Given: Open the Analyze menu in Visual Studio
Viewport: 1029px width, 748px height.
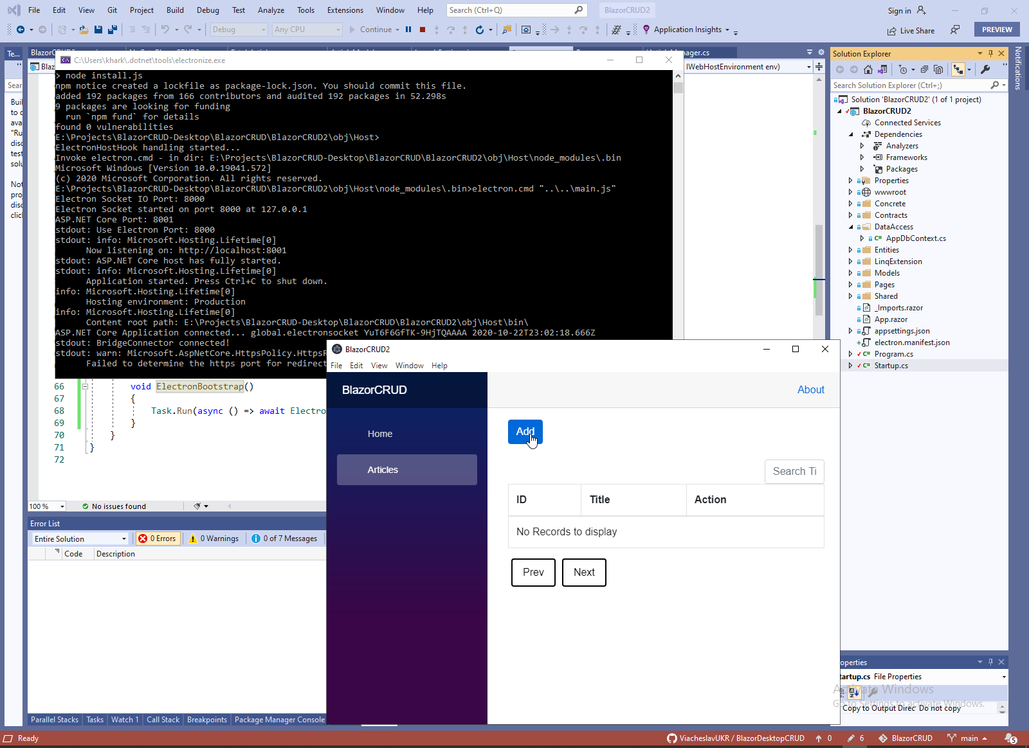Looking at the screenshot, I should pos(271,10).
